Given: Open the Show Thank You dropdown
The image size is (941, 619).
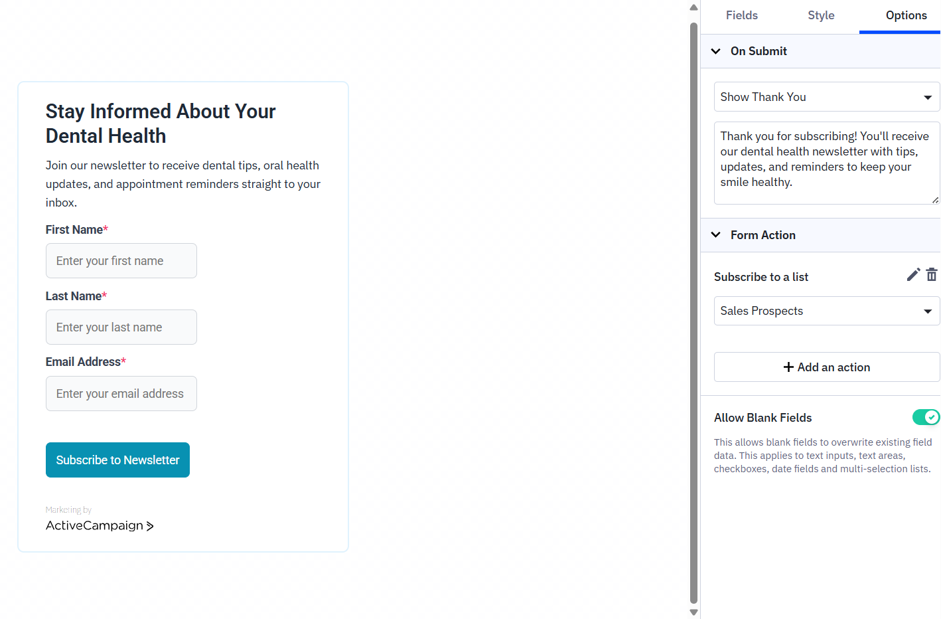Looking at the screenshot, I should click(x=826, y=97).
